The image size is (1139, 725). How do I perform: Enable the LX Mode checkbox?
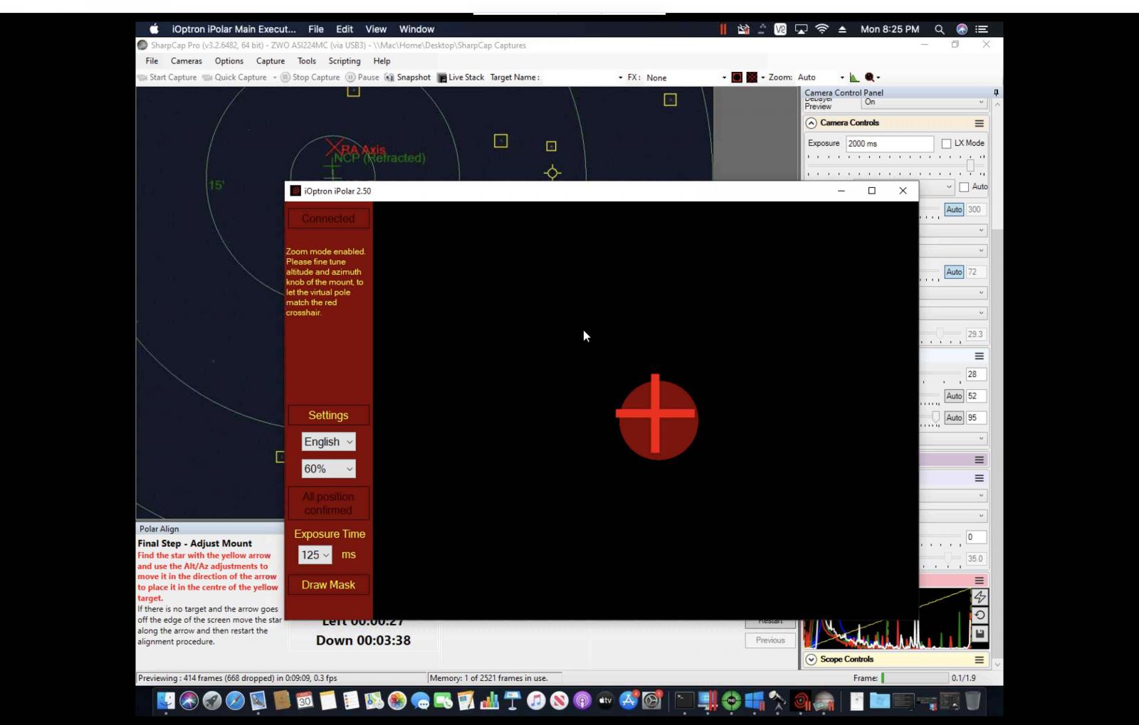[946, 144]
